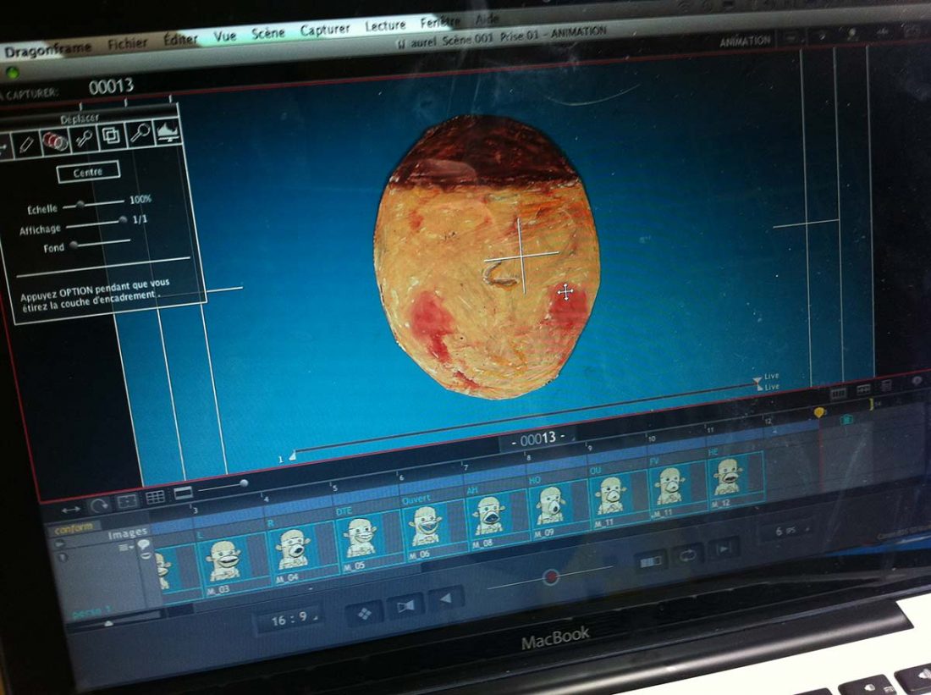
Task: Click the bow-tie mirror playback button
Action: point(406,605)
